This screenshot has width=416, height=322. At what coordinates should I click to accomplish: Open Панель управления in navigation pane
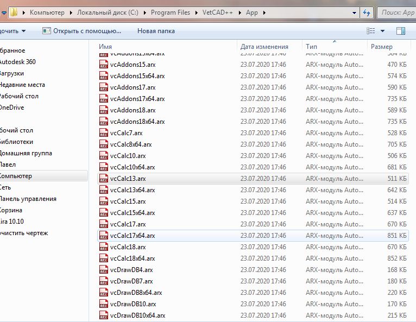pyautogui.click(x=28, y=199)
